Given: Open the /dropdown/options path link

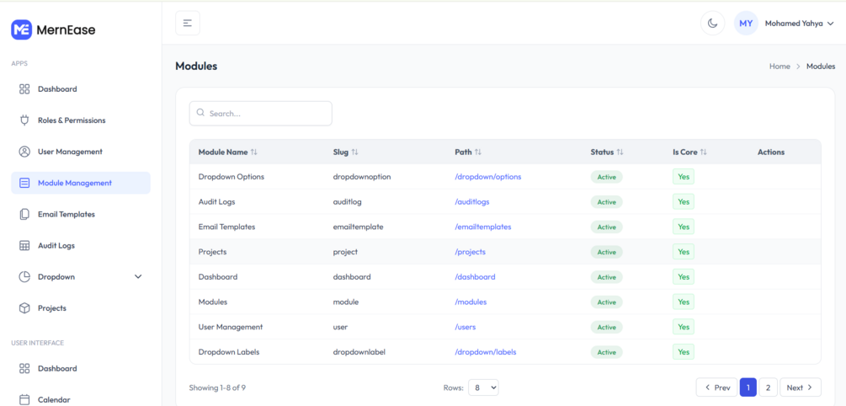Looking at the screenshot, I should click(x=488, y=177).
